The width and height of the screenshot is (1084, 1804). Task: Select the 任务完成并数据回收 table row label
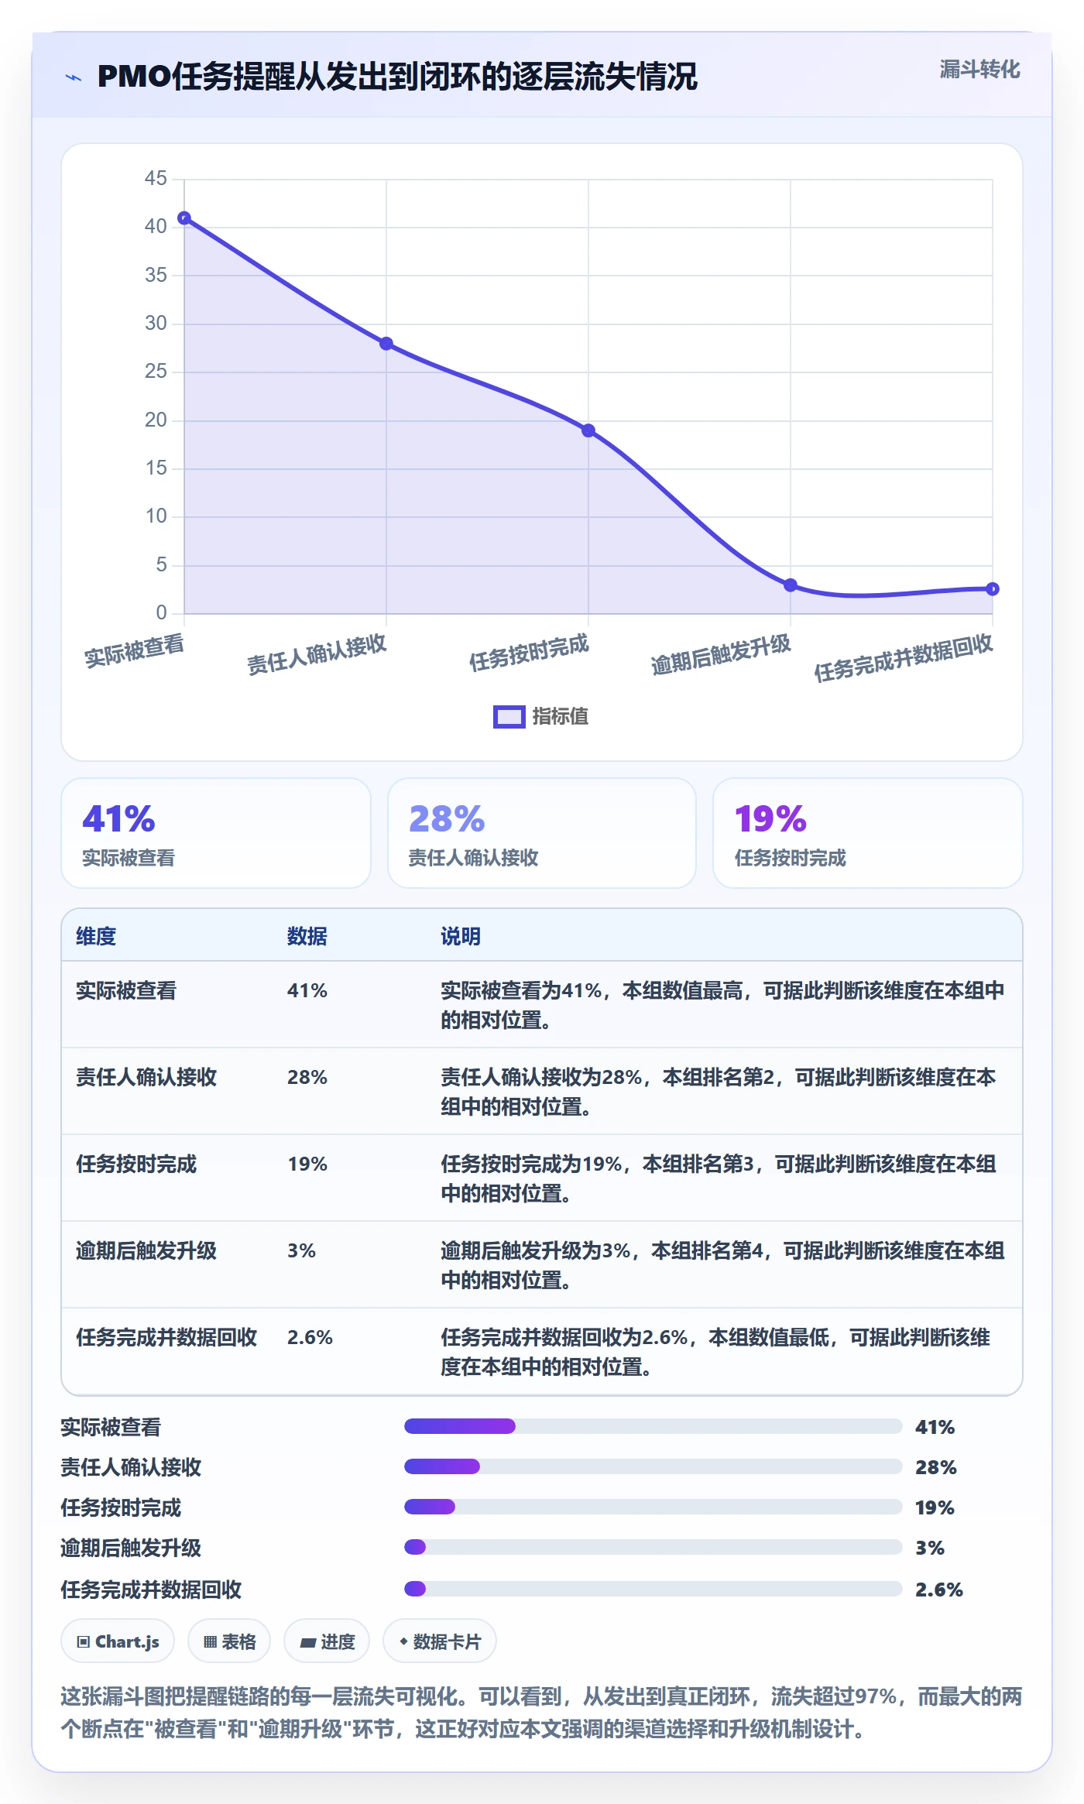[166, 1337]
